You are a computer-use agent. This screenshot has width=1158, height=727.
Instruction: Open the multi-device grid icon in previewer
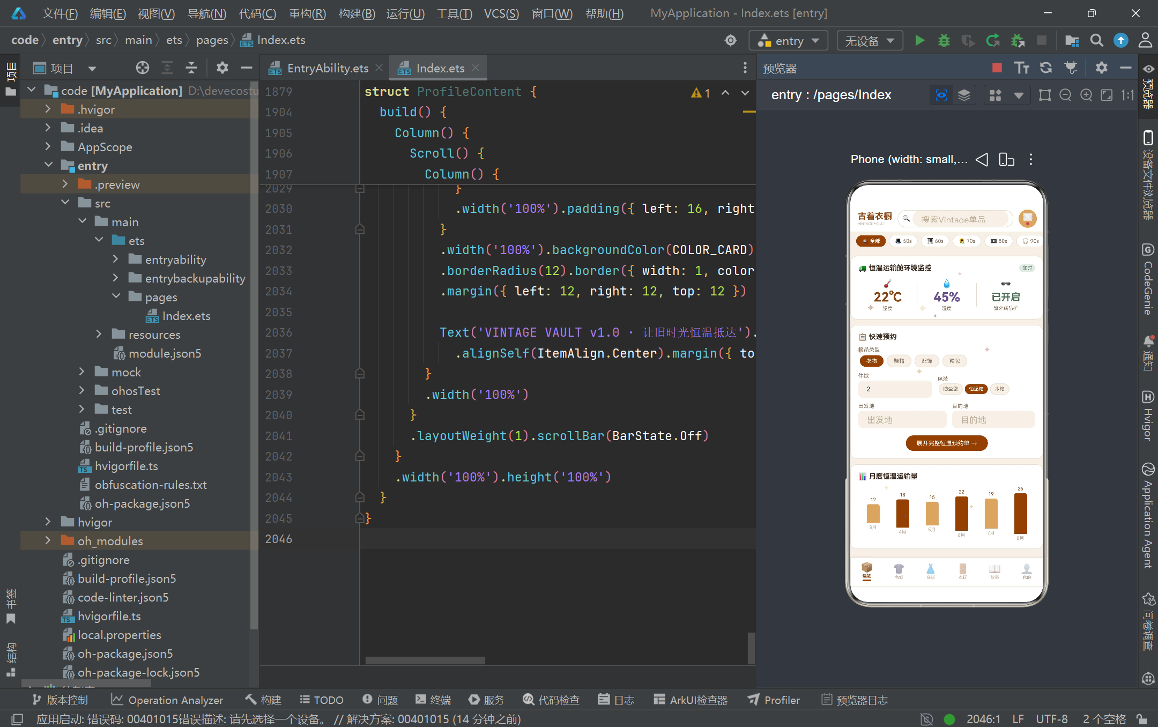996,95
